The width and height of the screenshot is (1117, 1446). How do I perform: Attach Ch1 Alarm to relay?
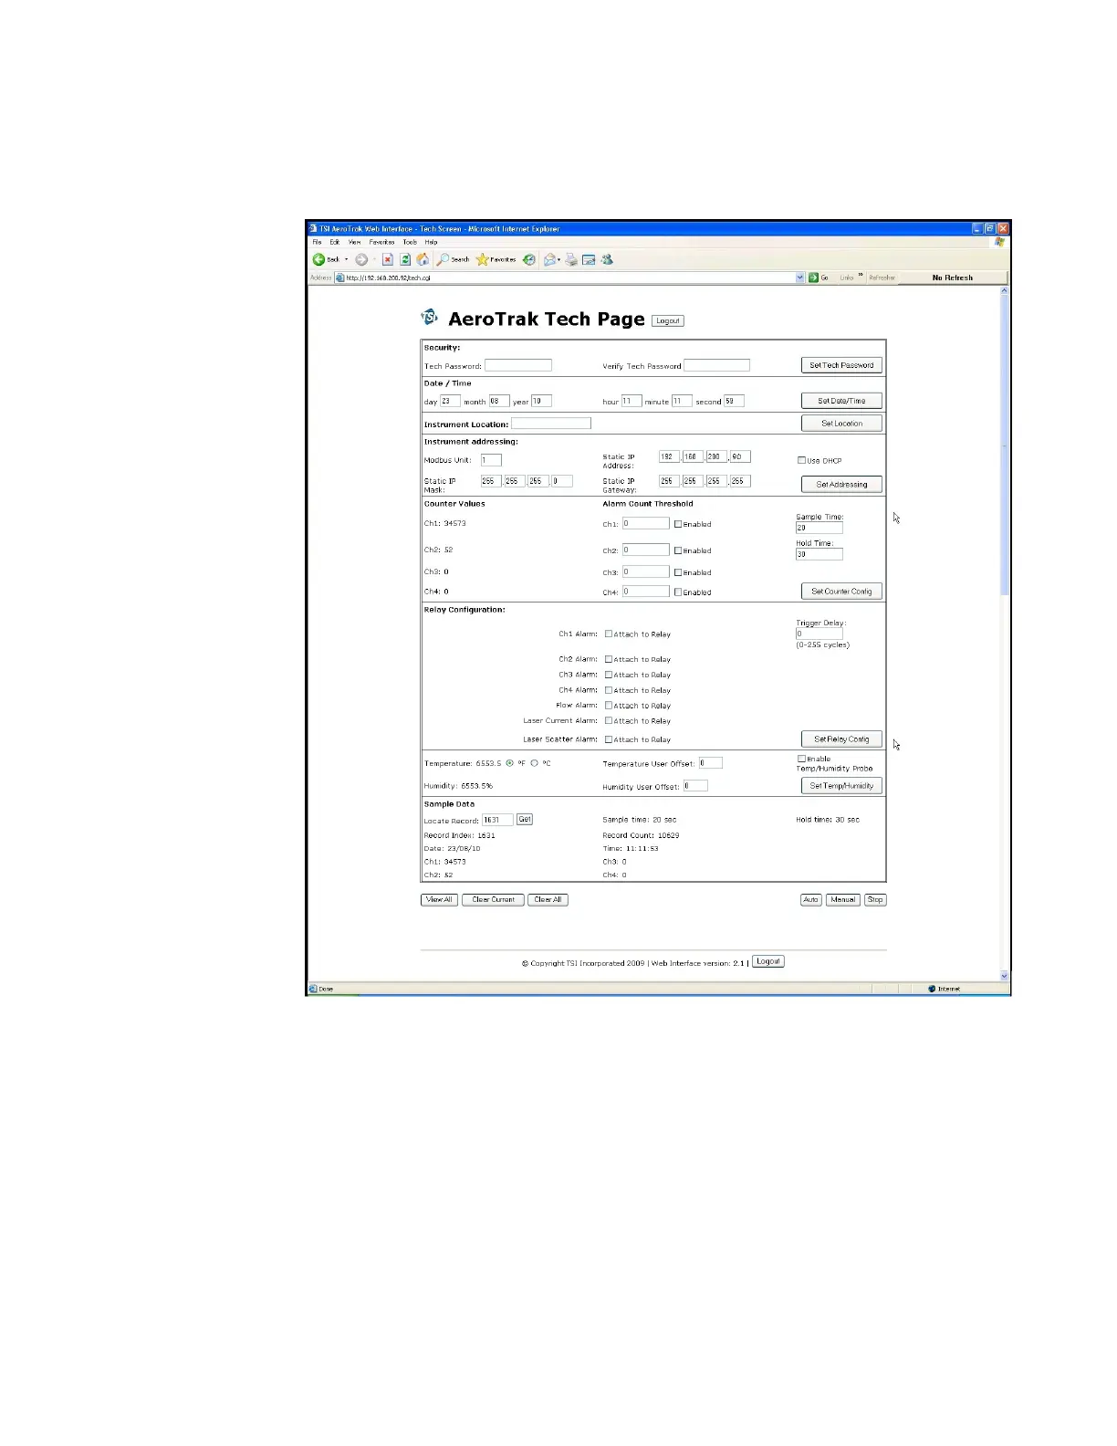pyautogui.click(x=609, y=634)
